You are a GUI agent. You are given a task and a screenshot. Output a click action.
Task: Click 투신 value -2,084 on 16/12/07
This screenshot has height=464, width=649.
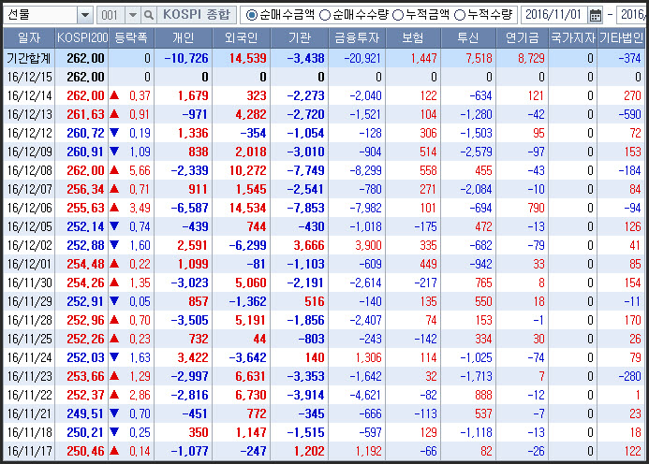(476, 189)
